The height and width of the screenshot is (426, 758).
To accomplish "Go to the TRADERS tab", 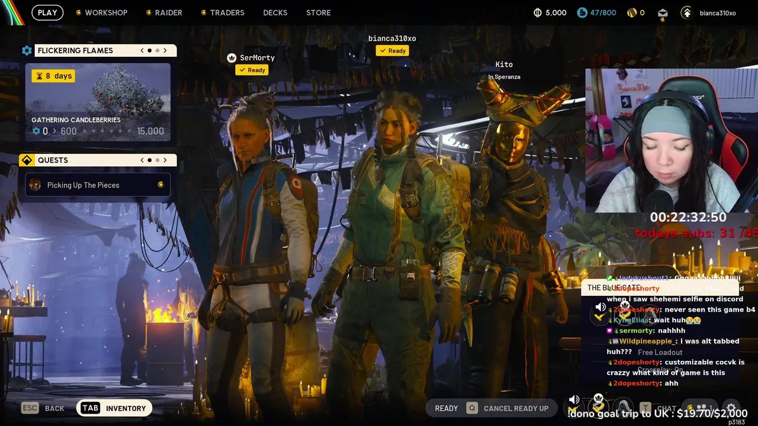I will [227, 12].
